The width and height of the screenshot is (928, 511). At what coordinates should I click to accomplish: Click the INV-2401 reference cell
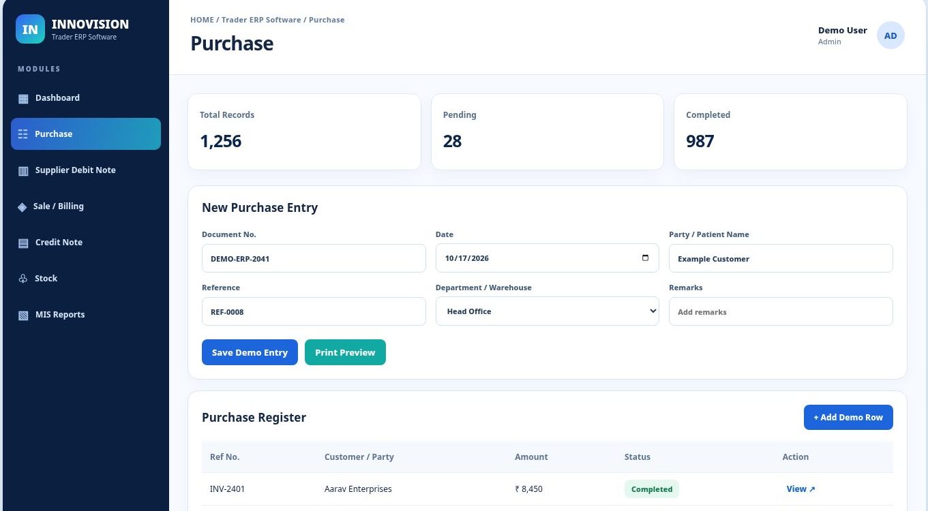[x=228, y=489]
